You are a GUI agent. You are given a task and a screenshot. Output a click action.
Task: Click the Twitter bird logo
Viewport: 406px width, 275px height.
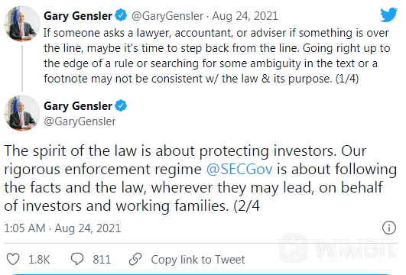click(388, 15)
